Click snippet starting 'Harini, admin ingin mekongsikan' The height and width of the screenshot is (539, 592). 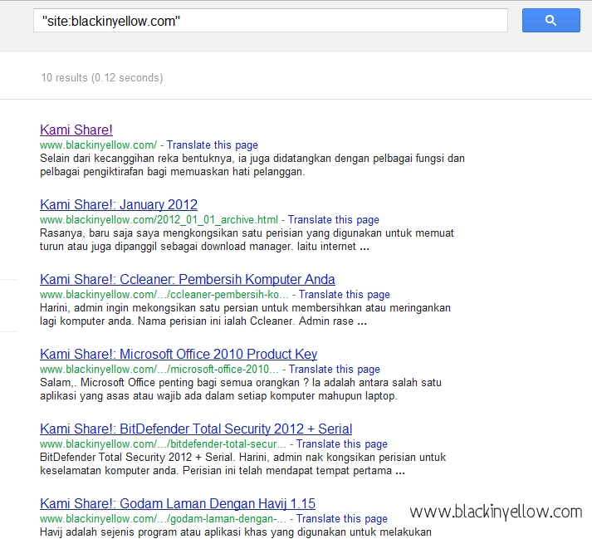(x=246, y=315)
